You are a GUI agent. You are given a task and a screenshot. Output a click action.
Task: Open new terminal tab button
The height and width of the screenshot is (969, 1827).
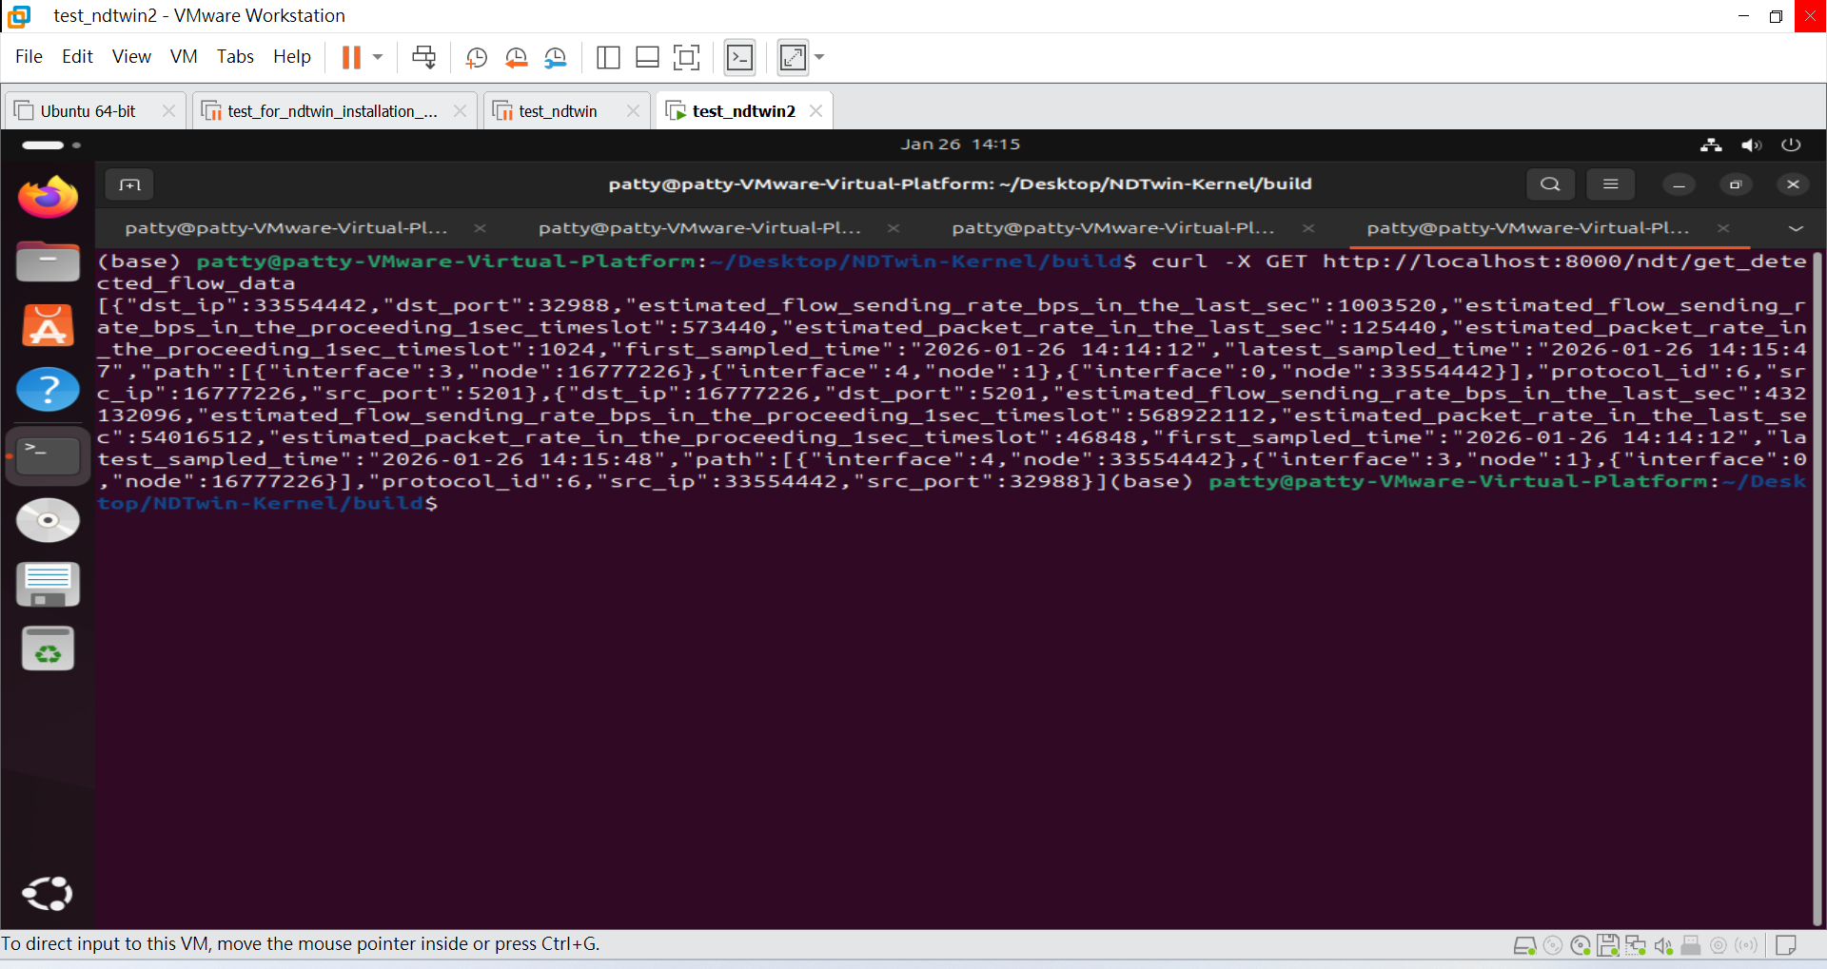coord(129,184)
